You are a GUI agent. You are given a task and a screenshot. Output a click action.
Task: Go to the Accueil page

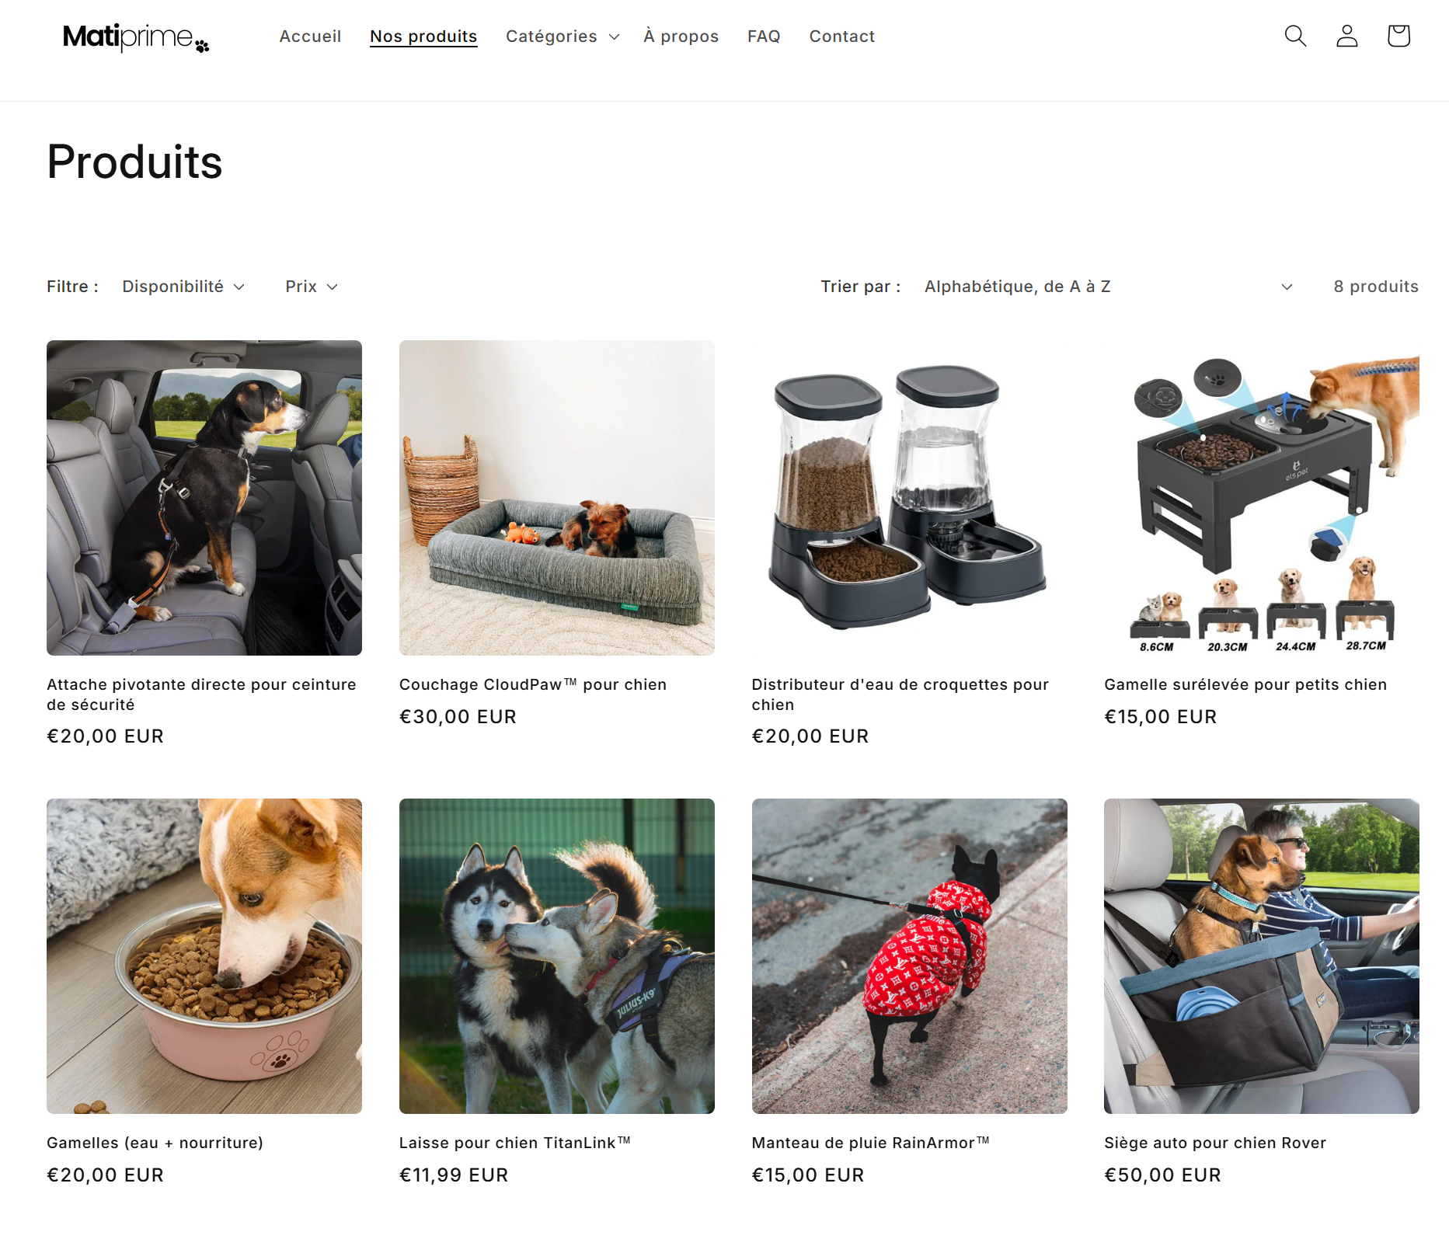point(310,37)
